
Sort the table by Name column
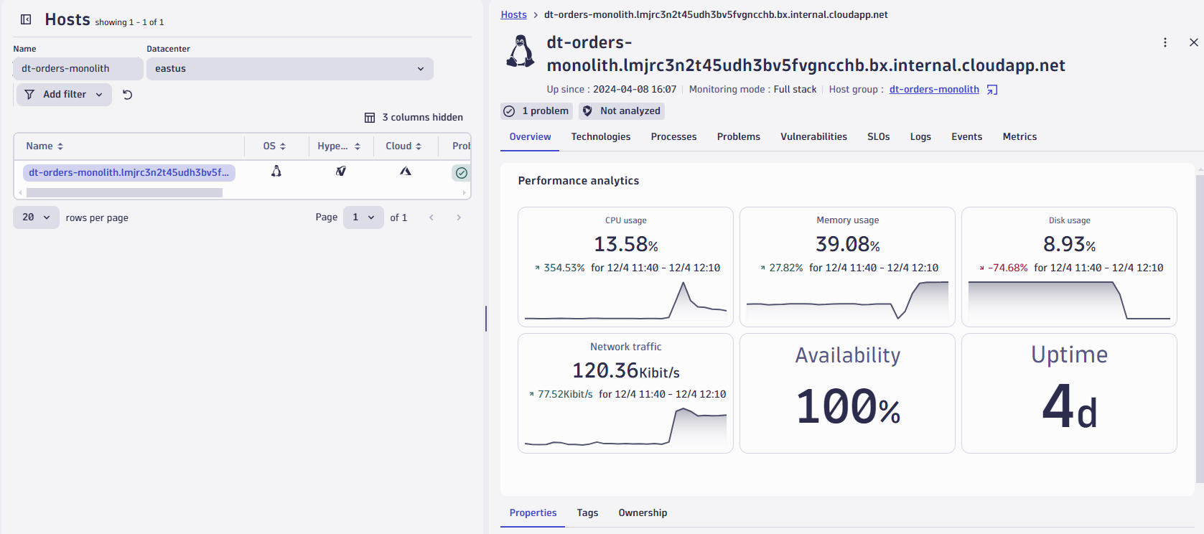(x=45, y=146)
